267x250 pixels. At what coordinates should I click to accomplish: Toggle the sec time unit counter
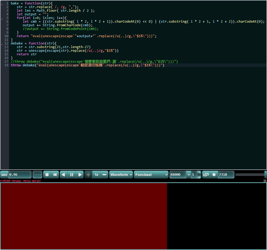[4, 175]
